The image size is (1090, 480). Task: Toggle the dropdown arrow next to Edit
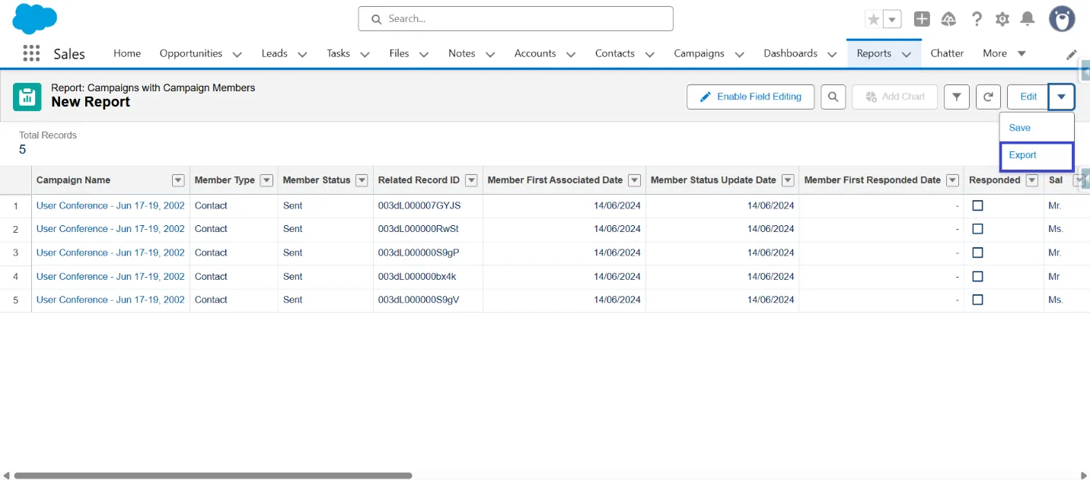[x=1061, y=97]
